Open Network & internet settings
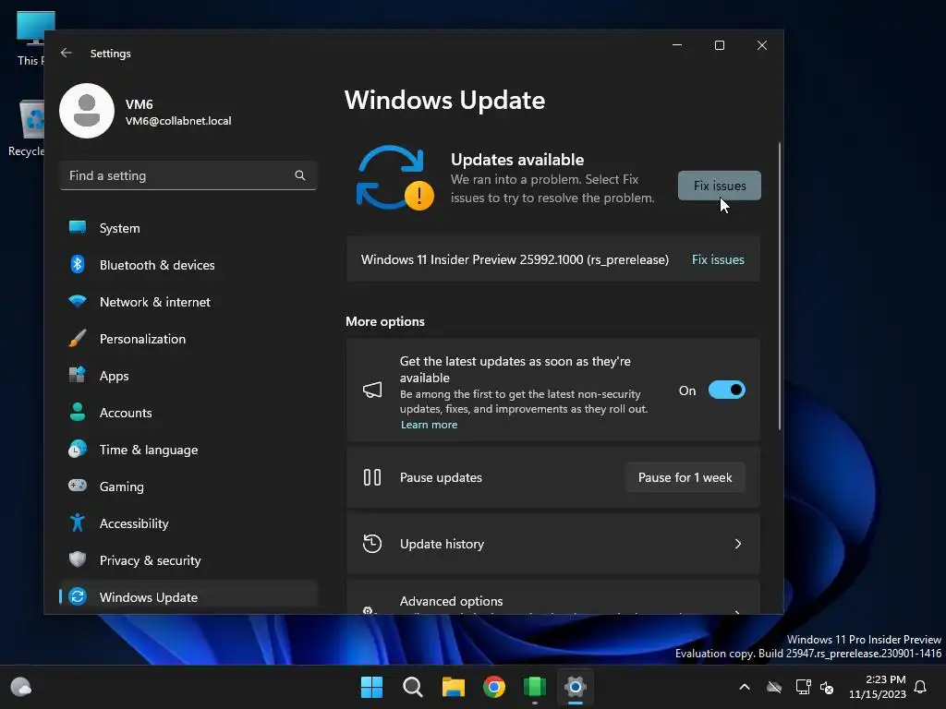This screenshot has height=709, width=946. tap(188, 302)
